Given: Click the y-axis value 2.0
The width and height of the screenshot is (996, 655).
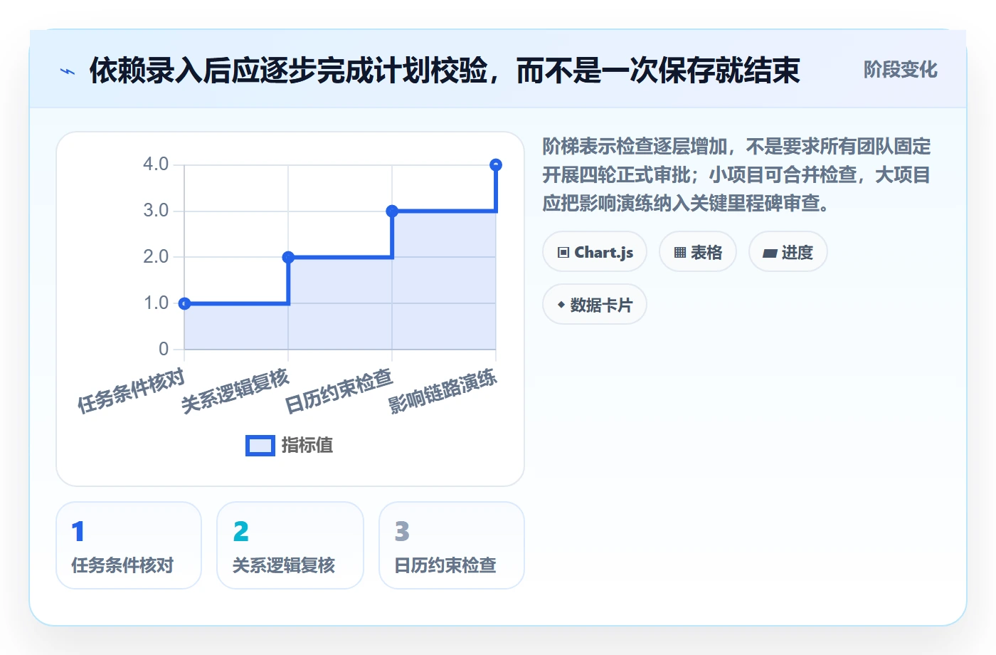Looking at the screenshot, I should [x=156, y=257].
